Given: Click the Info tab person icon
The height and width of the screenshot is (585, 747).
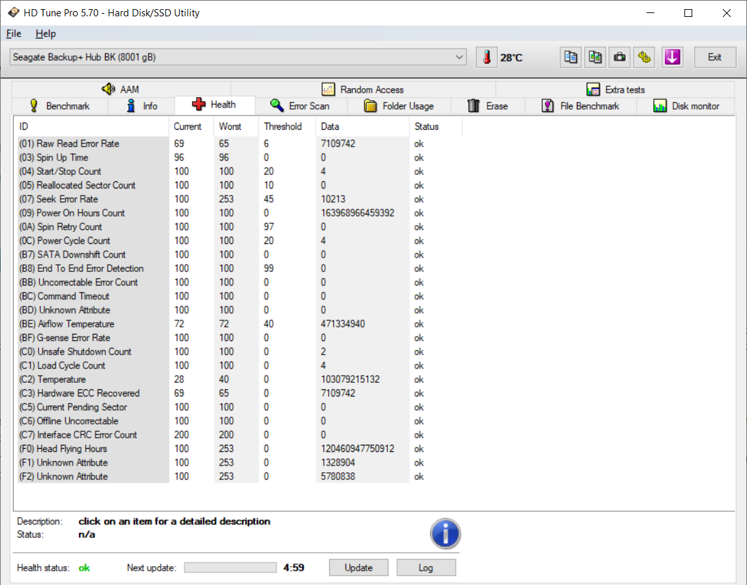Looking at the screenshot, I should [131, 106].
